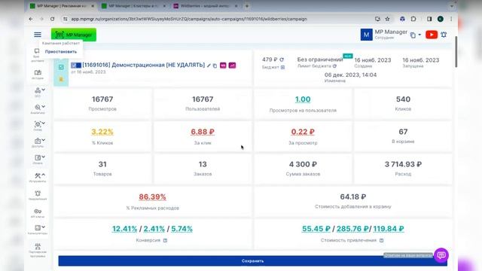Viewport: 482px width, 271px height.
Task: Reload the page in browser
Action: (52, 19)
